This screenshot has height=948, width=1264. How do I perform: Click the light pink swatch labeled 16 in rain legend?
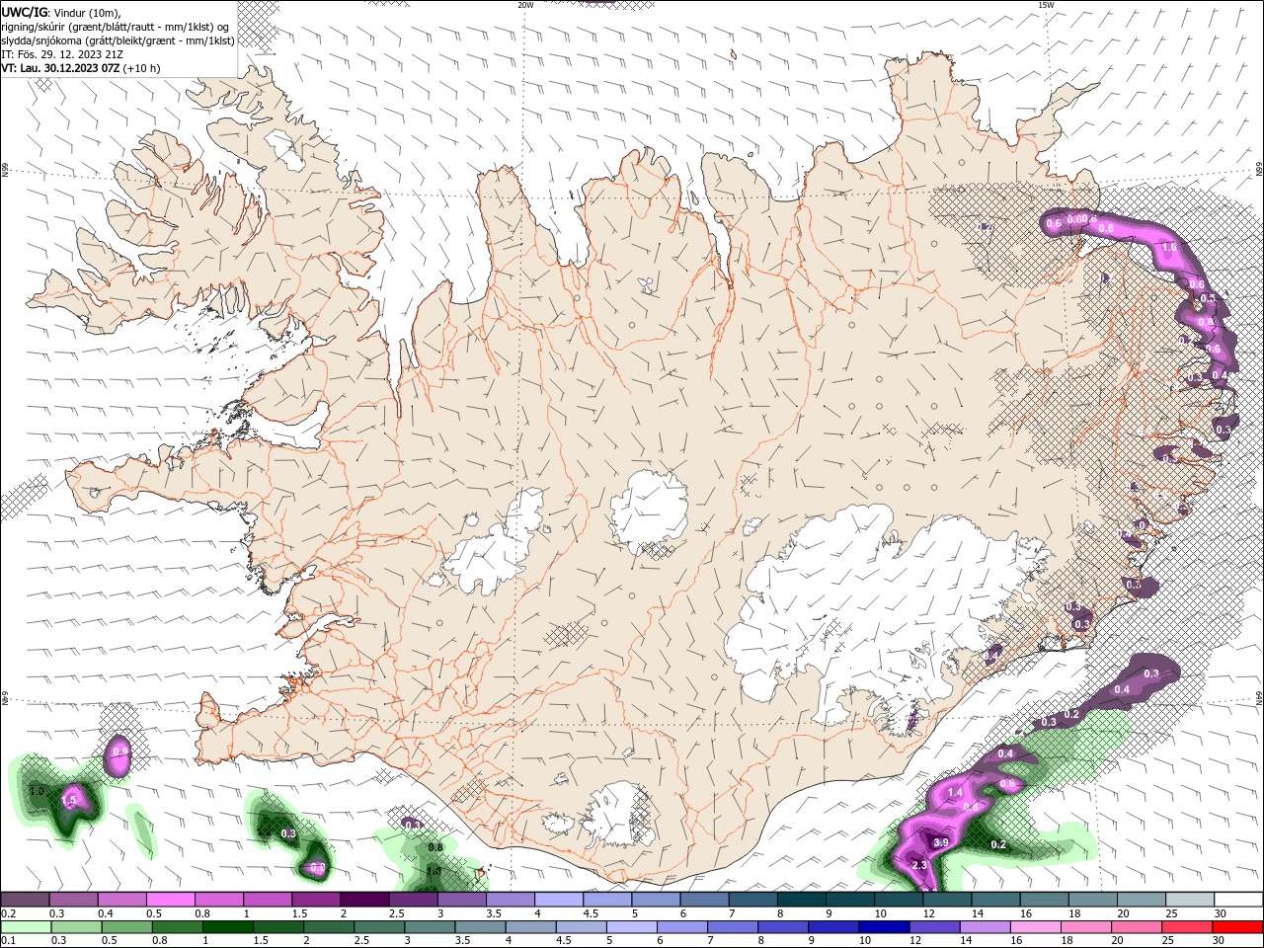point(1035,927)
